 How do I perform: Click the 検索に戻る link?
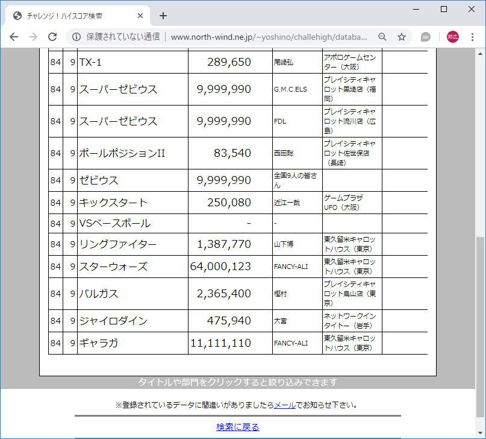238,427
